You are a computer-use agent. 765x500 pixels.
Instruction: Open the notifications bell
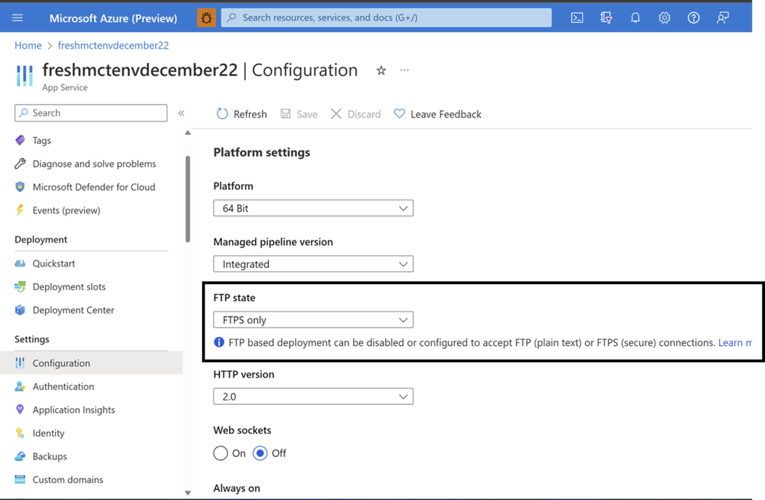coord(636,18)
